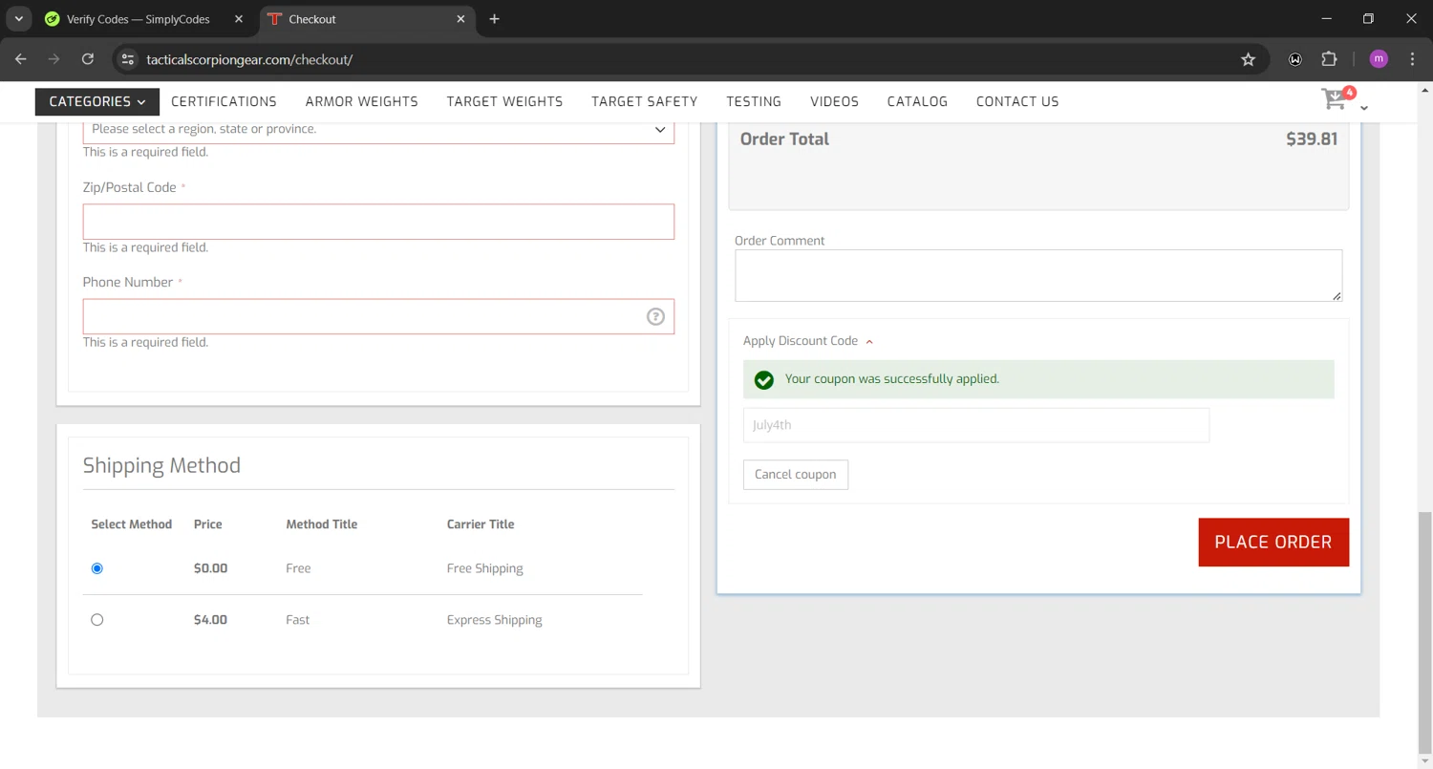Click the Carrier Title column header

click(x=481, y=524)
